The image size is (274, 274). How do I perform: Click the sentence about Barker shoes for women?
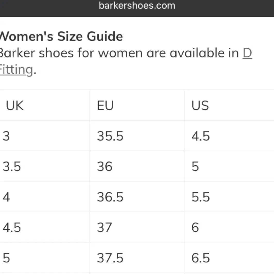tap(126, 61)
